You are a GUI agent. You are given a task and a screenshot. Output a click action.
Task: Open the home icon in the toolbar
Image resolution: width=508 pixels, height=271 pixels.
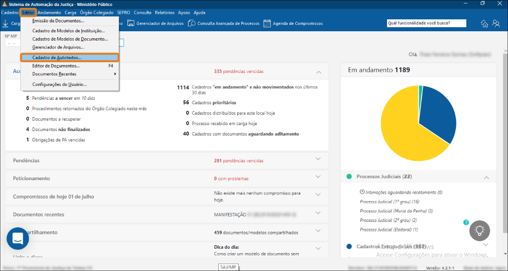484,23
